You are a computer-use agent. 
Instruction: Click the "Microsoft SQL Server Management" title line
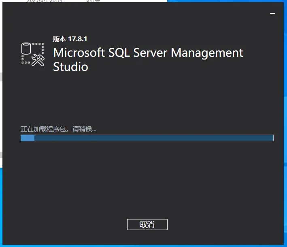(148, 53)
